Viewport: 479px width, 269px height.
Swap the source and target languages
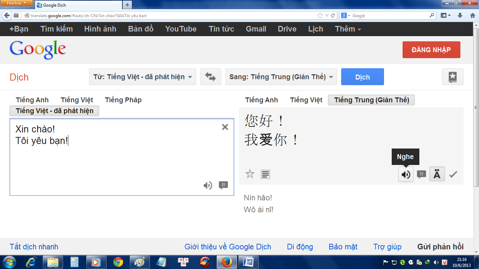210,77
